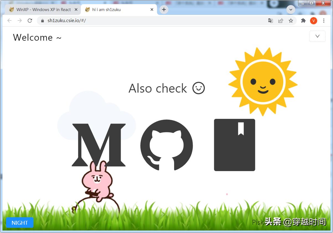
Task: Click the share icon in the address bar
Action: (x=280, y=20)
